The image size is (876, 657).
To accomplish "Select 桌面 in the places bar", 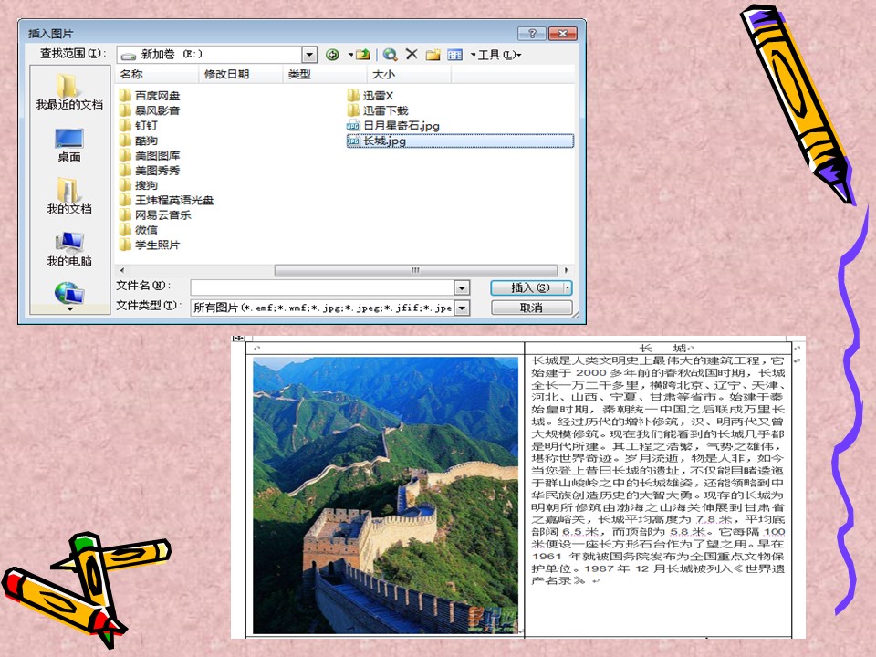I will [x=69, y=145].
